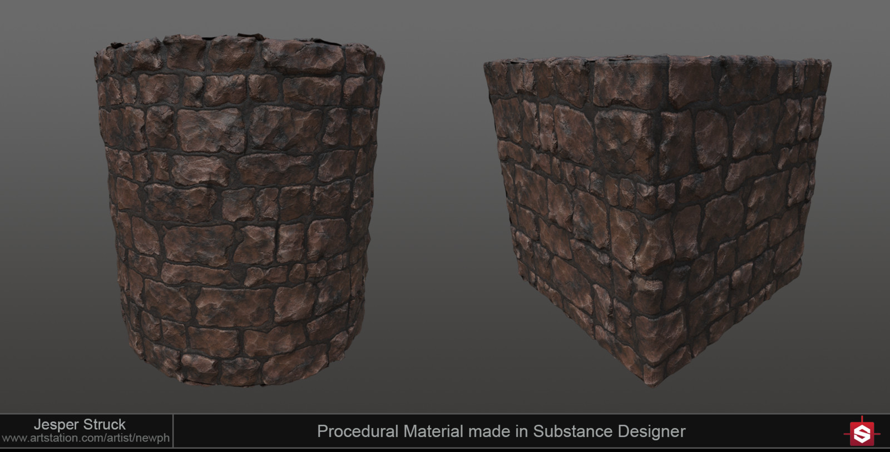Click the Jesper Struck author name
The height and width of the screenshot is (452, 890).
(x=80, y=424)
